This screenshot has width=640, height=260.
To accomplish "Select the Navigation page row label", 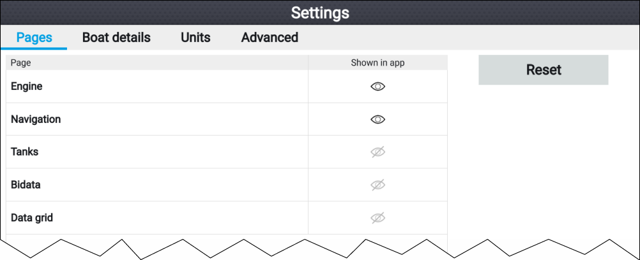I will click(x=36, y=119).
